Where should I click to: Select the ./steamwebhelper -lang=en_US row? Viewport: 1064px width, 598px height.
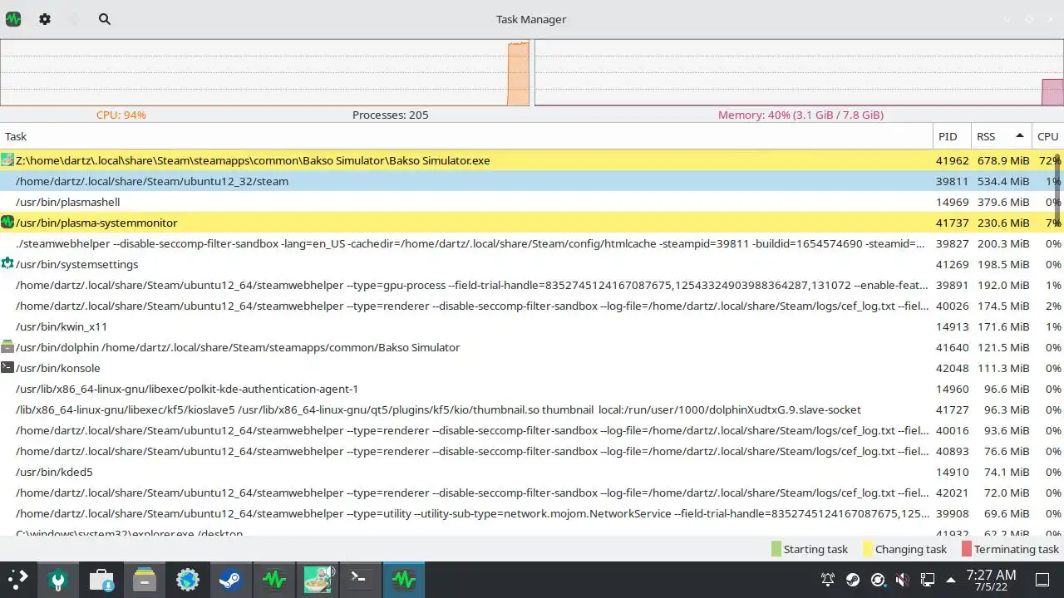pos(532,243)
